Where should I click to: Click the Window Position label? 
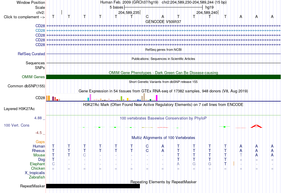point(31,2)
